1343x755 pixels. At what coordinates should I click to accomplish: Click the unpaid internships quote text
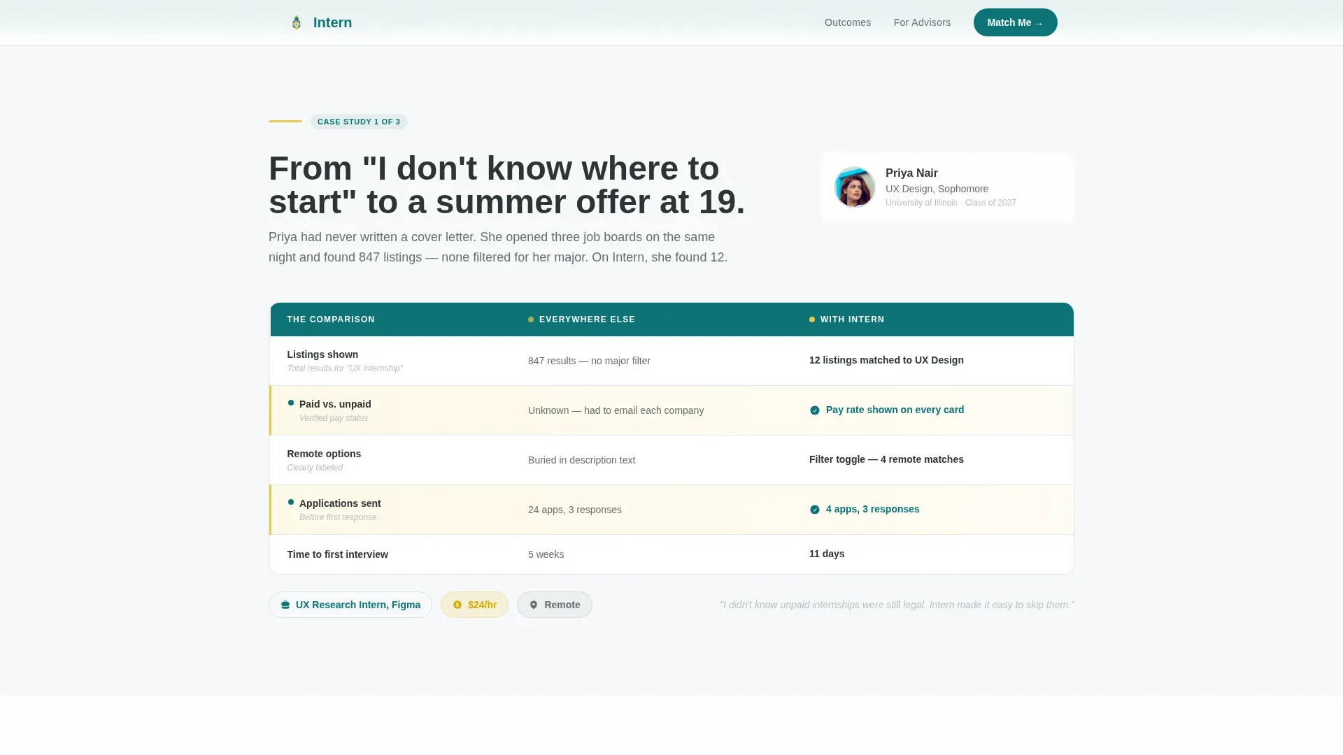click(897, 605)
